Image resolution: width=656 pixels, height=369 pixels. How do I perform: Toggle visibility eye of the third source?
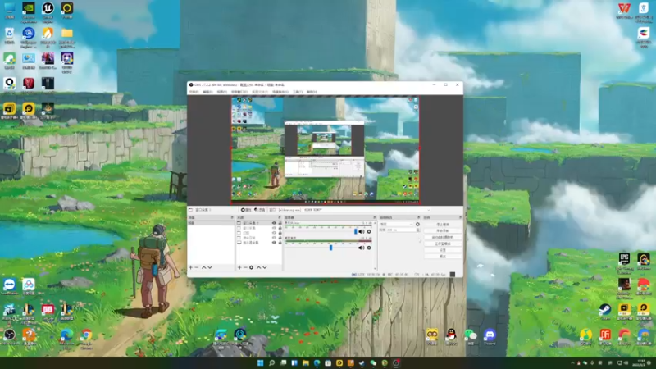(x=274, y=233)
